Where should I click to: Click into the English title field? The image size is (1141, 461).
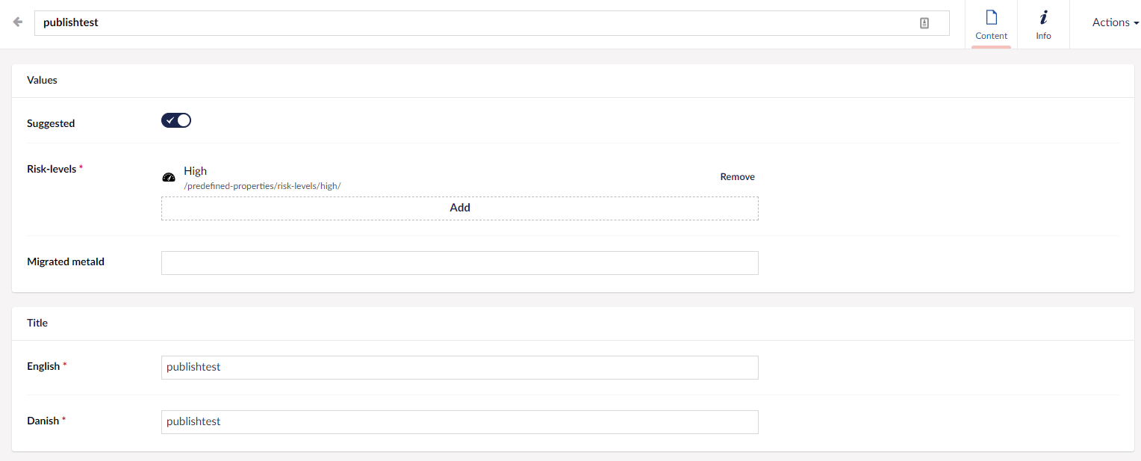pyautogui.click(x=459, y=368)
